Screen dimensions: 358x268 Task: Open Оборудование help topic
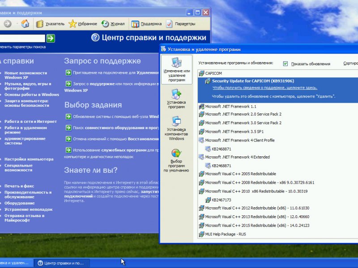(x=19, y=203)
